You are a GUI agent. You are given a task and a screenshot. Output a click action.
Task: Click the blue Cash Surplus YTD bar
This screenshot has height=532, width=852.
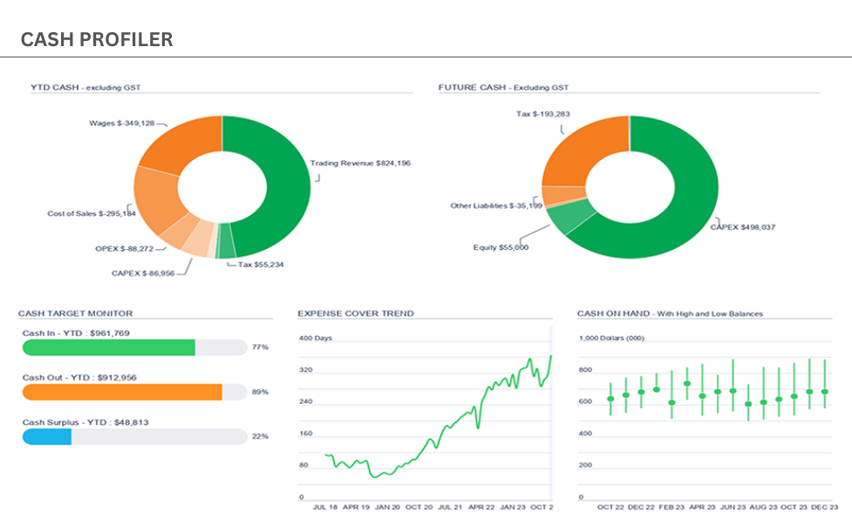[x=47, y=436]
